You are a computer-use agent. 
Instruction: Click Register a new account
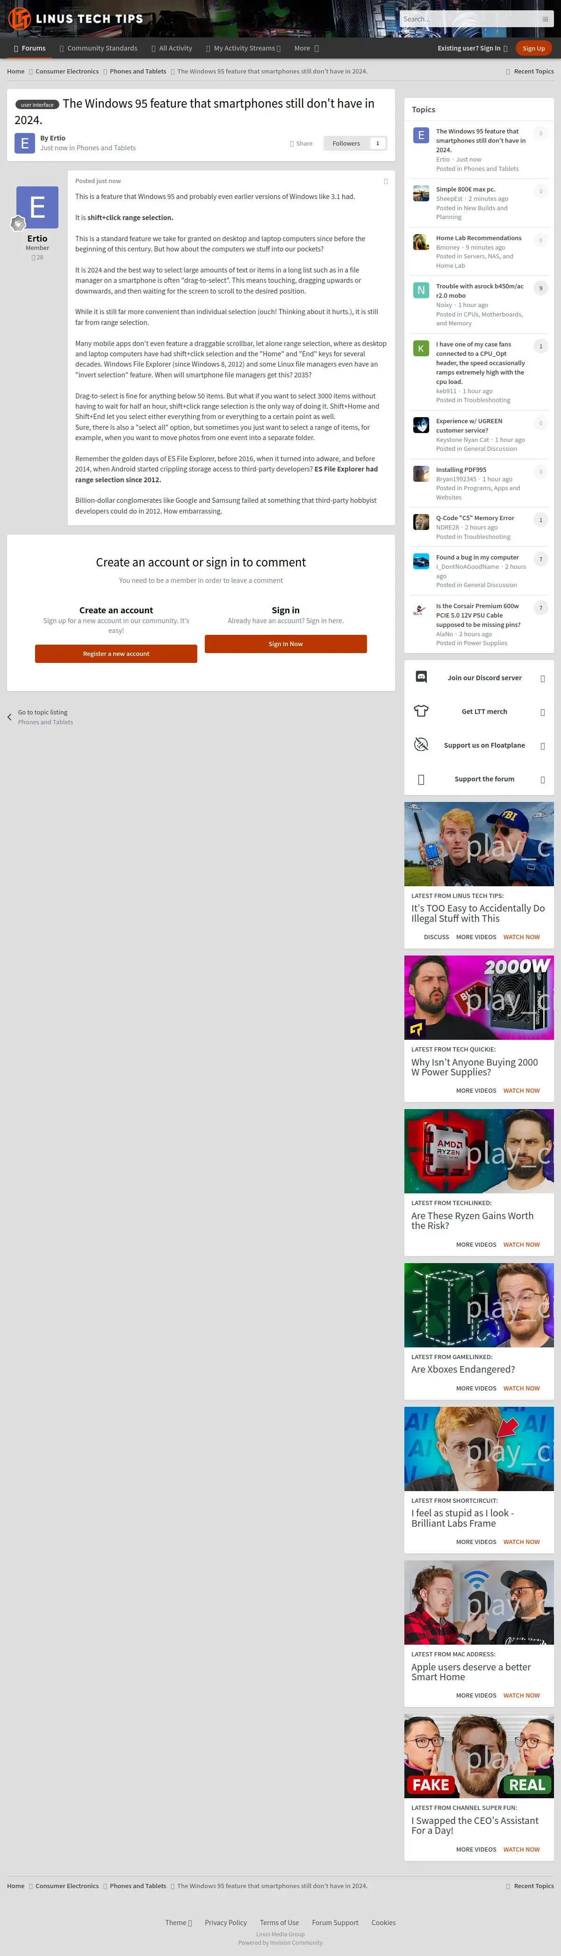tap(116, 654)
